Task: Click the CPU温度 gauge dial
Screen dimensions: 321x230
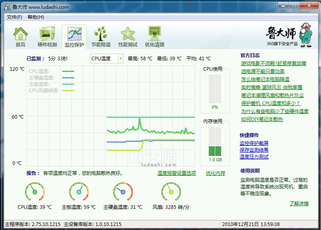Action: click(35, 192)
